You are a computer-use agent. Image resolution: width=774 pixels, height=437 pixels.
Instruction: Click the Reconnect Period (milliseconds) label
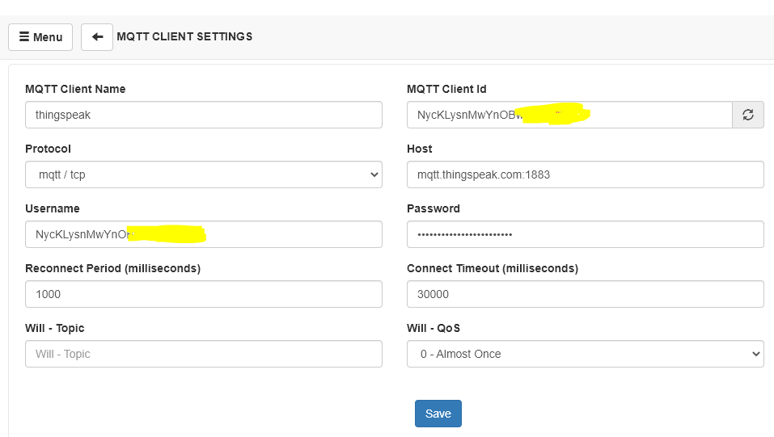[112, 268]
